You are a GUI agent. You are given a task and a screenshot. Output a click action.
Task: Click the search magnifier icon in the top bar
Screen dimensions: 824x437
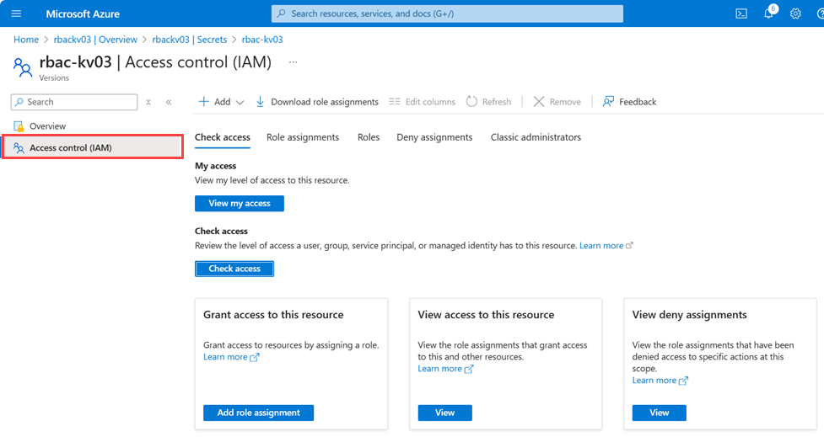(281, 13)
